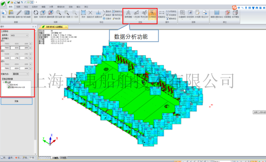The image size is (266, 162).
Task: Click the Save icon in quick access bar
Action: tap(18, 3)
